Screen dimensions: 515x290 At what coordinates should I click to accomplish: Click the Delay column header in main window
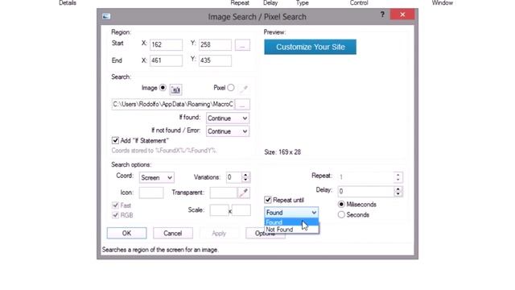pos(270,3)
